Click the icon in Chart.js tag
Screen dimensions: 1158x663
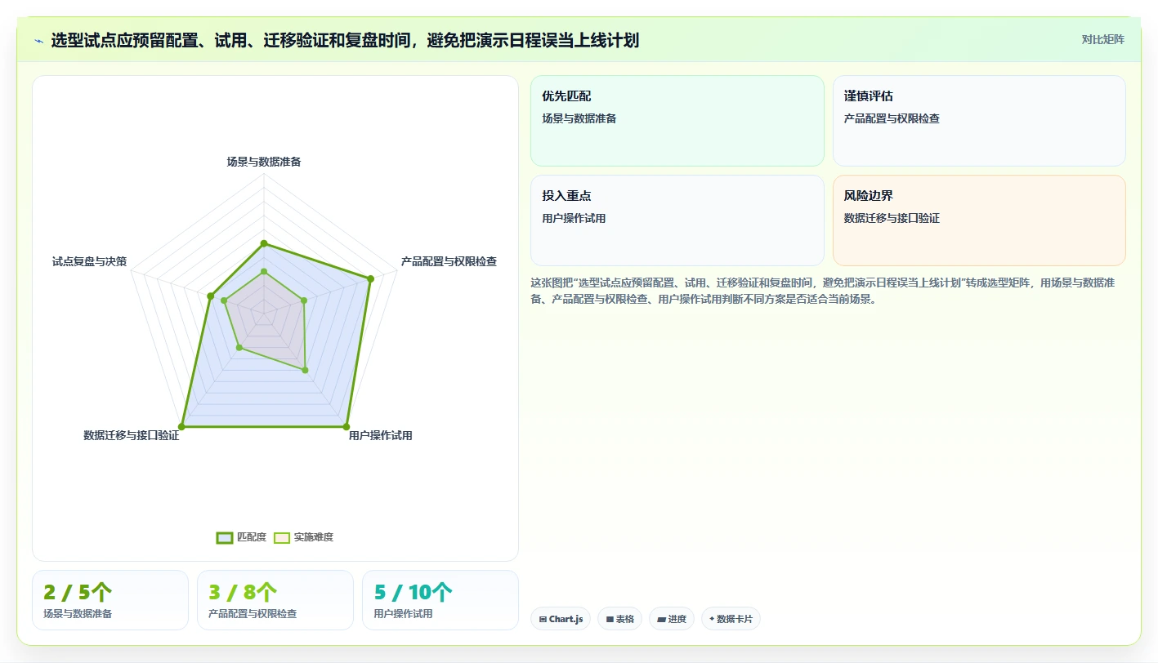(543, 620)
